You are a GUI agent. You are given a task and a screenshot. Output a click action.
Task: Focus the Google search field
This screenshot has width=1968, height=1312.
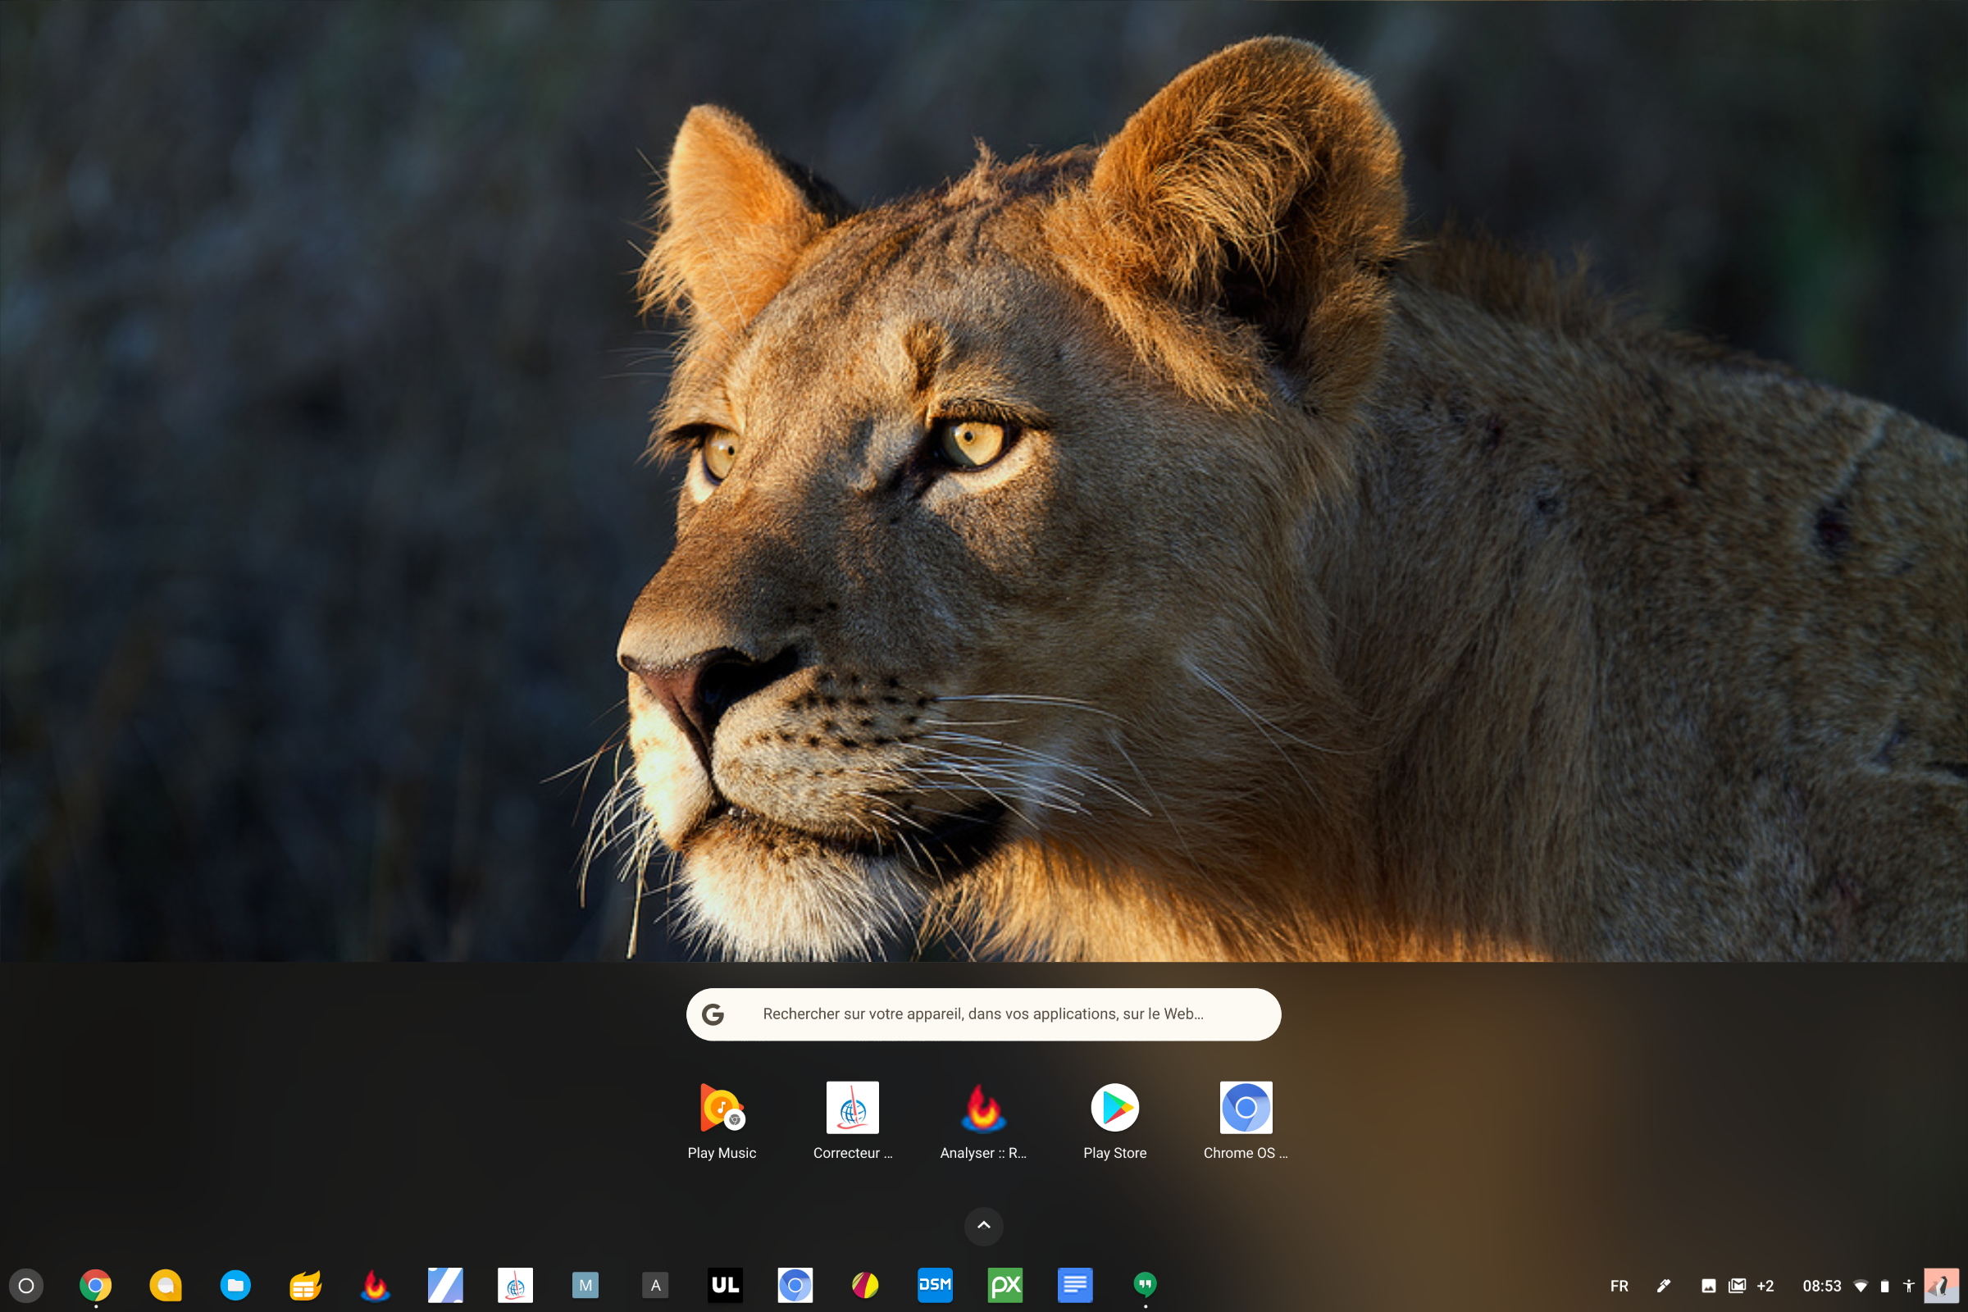coord(984,1014)
